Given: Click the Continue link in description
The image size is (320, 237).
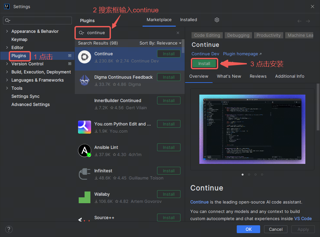Looking at the screenshot, I should click(x=199, y=202).
